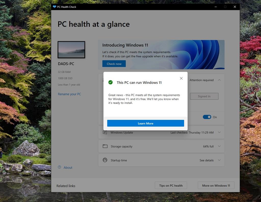Click the 32 GB RAM text
Viewport: 261px width, 202px height.
[x=64, y=72]
